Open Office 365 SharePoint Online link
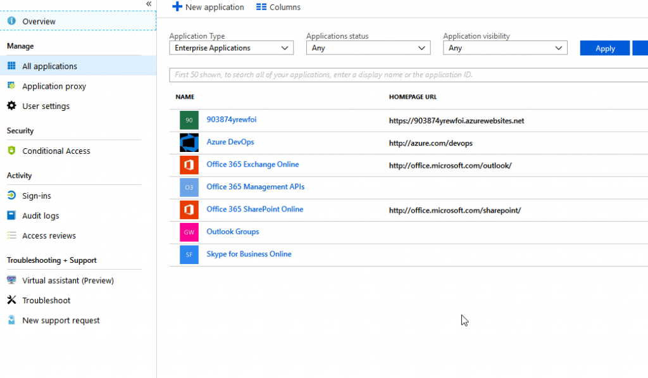This screenshot has height=378, width=648. [254, 209]
